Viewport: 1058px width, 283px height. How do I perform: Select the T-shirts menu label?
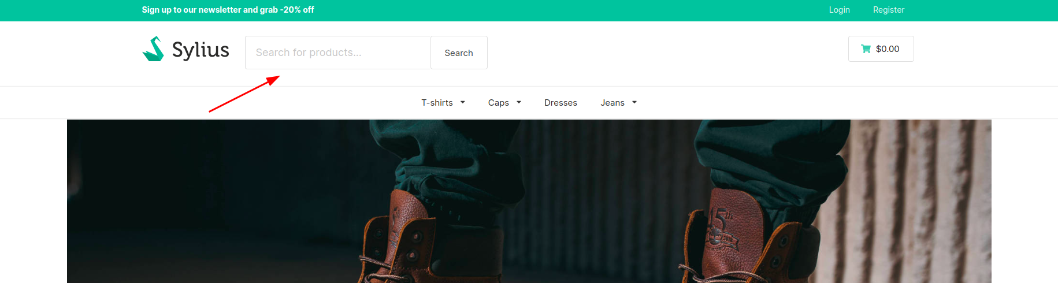click(x=437, y=103)
